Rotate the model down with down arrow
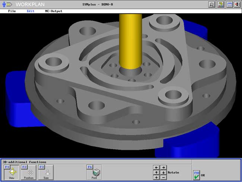This screenshot has width=242, height=182. (x=163, y=173)
